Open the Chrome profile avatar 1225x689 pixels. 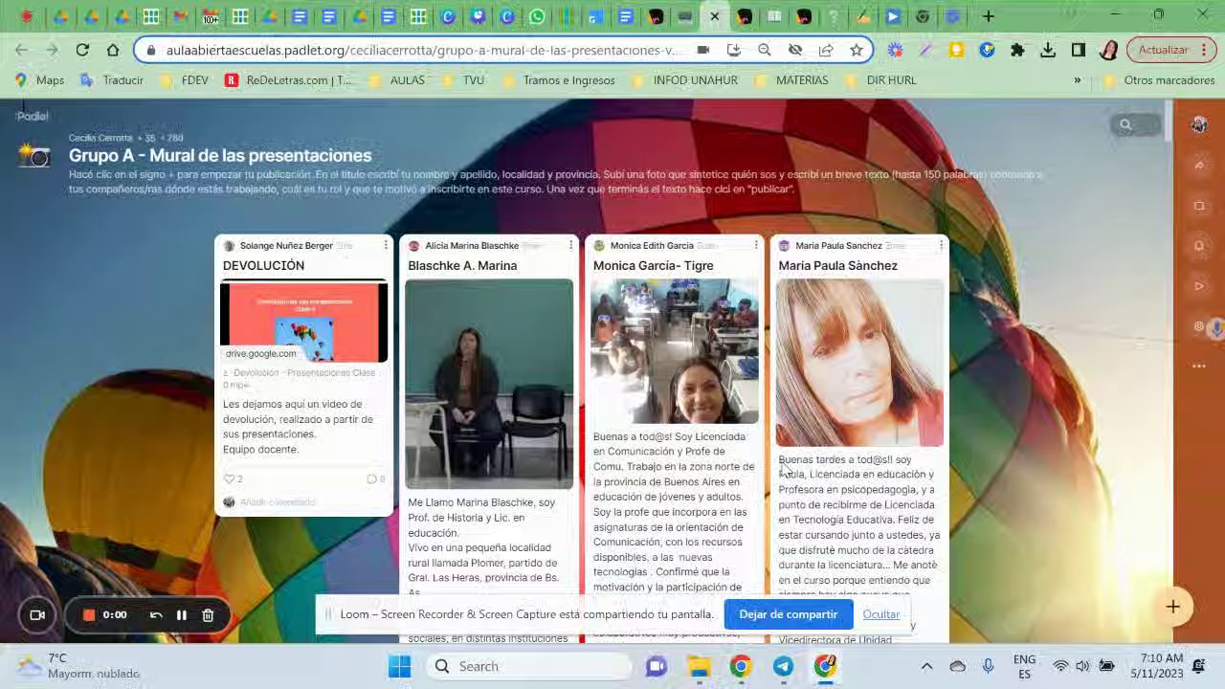tap(1109, 50)
